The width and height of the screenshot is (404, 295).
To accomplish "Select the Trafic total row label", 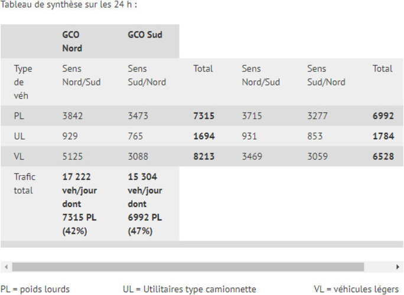I will (24, 183).
